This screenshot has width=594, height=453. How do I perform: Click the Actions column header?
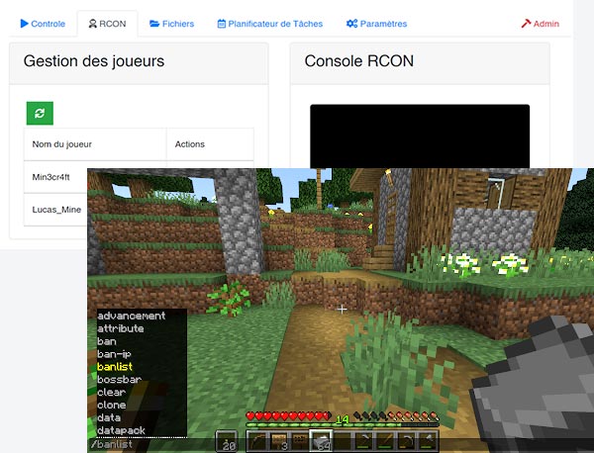(210, 144)
